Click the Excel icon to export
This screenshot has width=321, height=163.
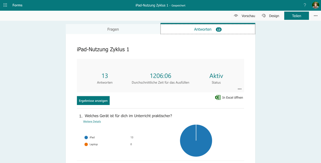click(x=218, y=97)
